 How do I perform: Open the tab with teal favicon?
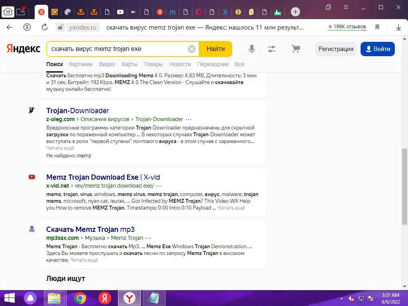pos(278,12)
